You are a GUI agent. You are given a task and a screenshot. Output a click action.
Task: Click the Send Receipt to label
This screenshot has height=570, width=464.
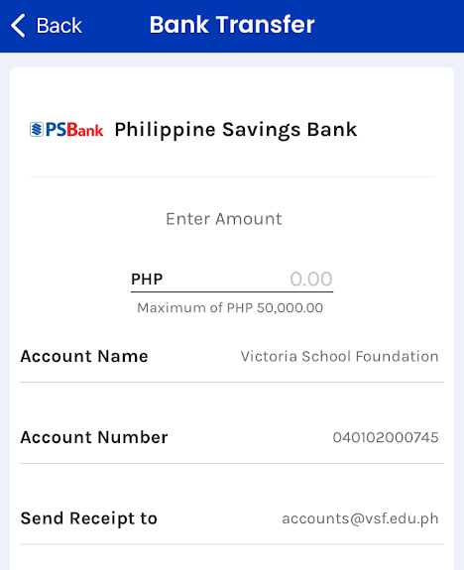click(89, 518)
